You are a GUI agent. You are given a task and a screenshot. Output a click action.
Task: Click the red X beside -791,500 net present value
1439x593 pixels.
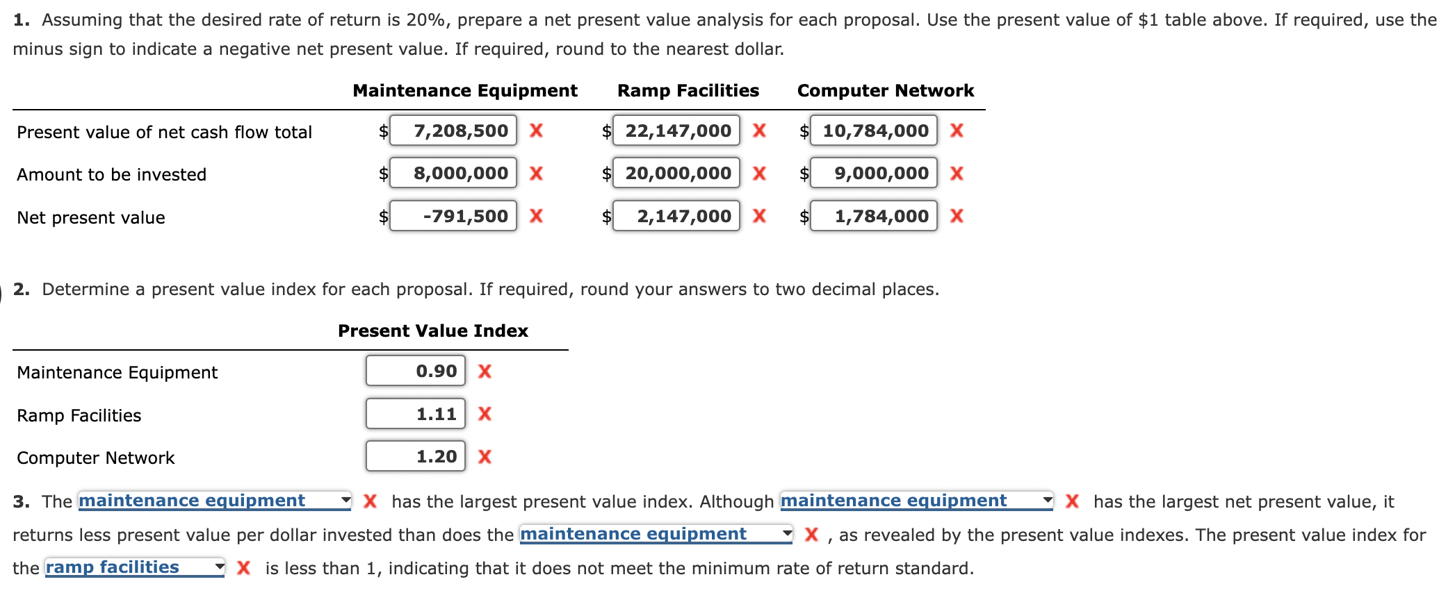[535, 216]
